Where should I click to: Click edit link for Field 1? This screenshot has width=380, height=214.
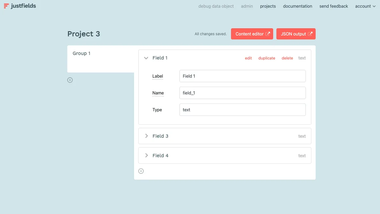pyautogui.click(x=248, y=58)
